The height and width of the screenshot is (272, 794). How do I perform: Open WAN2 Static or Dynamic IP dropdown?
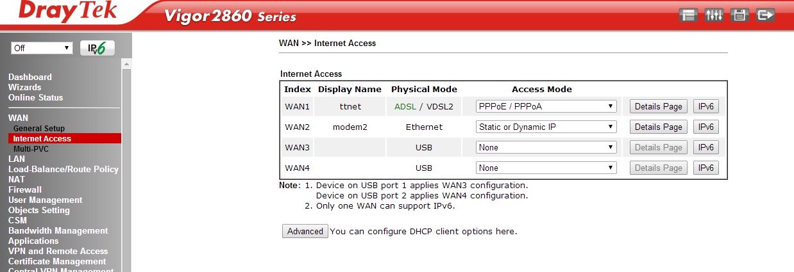click(x=546, y=127)
